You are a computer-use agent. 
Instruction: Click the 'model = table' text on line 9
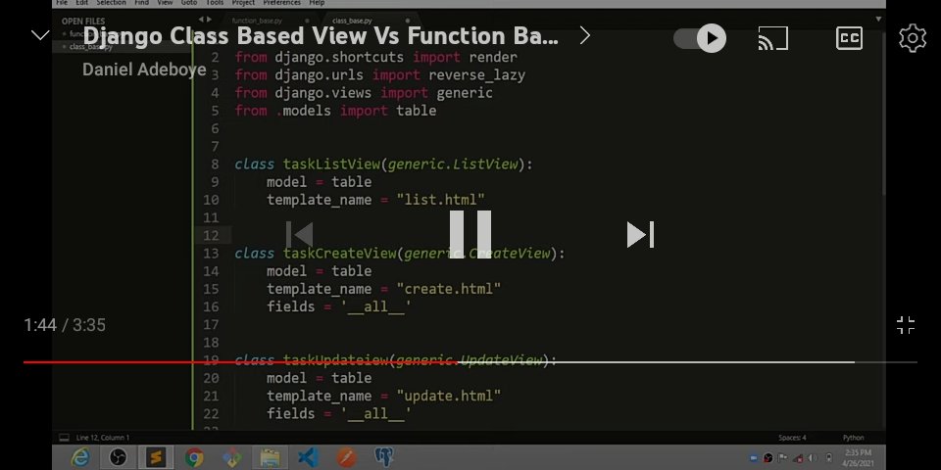(320, 182)
